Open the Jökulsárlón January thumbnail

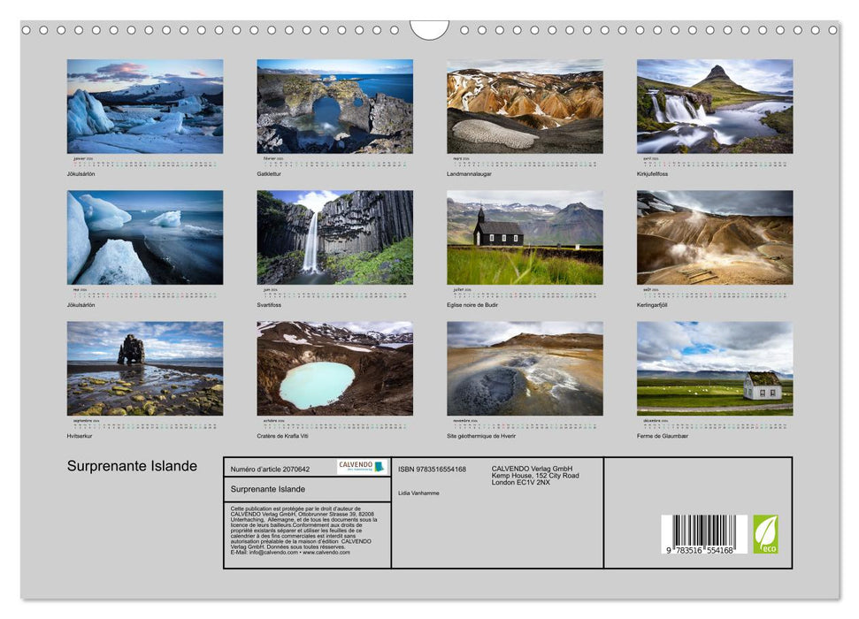(143, 104)
